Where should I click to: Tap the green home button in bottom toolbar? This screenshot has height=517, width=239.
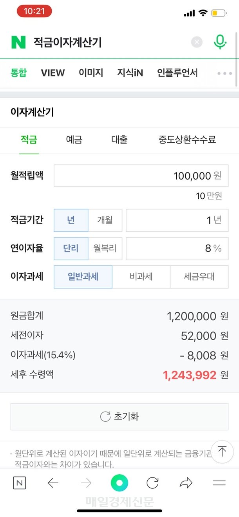click(x=119, y=483)
